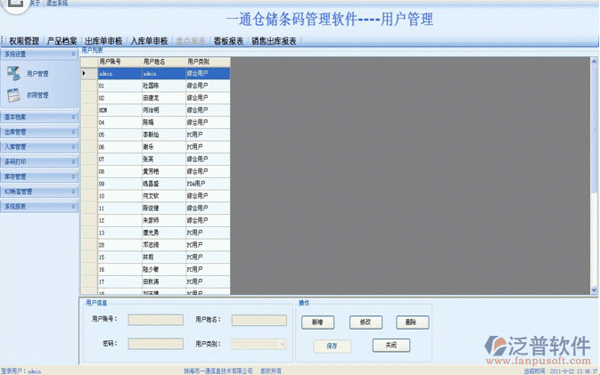Switch to 产品档案 toolbar tab
This screenshot has height=375, width=600.
pos(62,41)
